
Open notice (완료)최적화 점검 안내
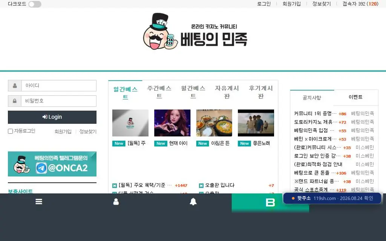(x=318, y=164)
